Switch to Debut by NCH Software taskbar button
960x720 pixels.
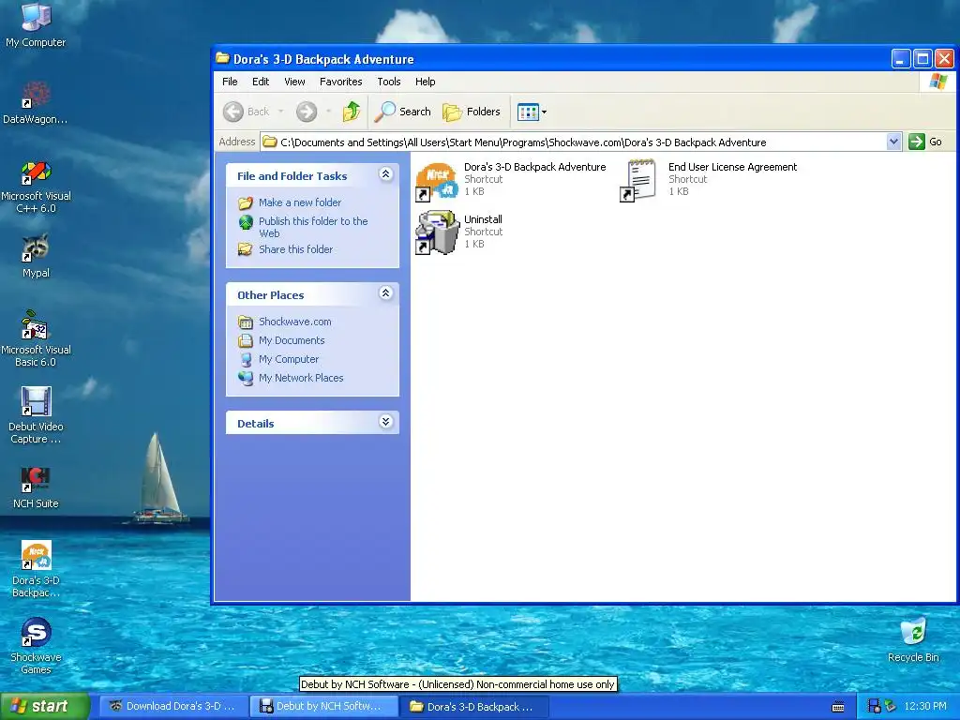click(323, 706)
